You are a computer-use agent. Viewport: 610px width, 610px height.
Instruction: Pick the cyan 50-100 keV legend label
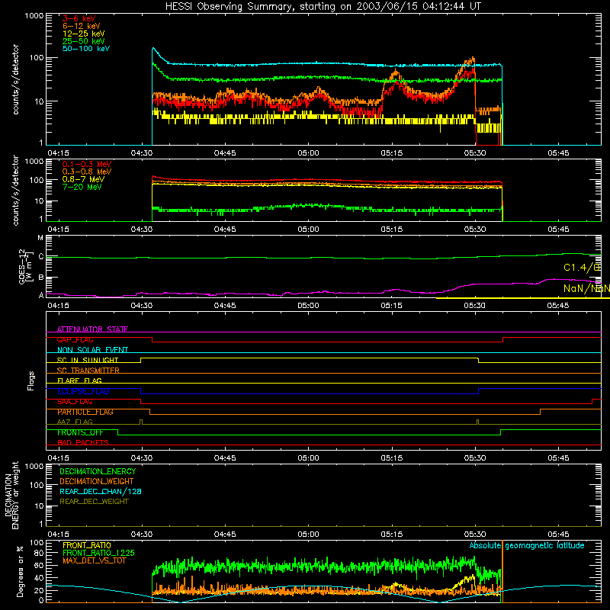[86, 49]
